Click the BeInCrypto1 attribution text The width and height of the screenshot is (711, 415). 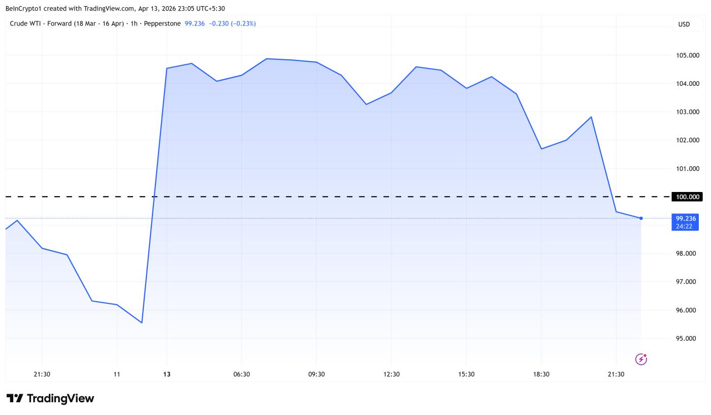point(23,9)
